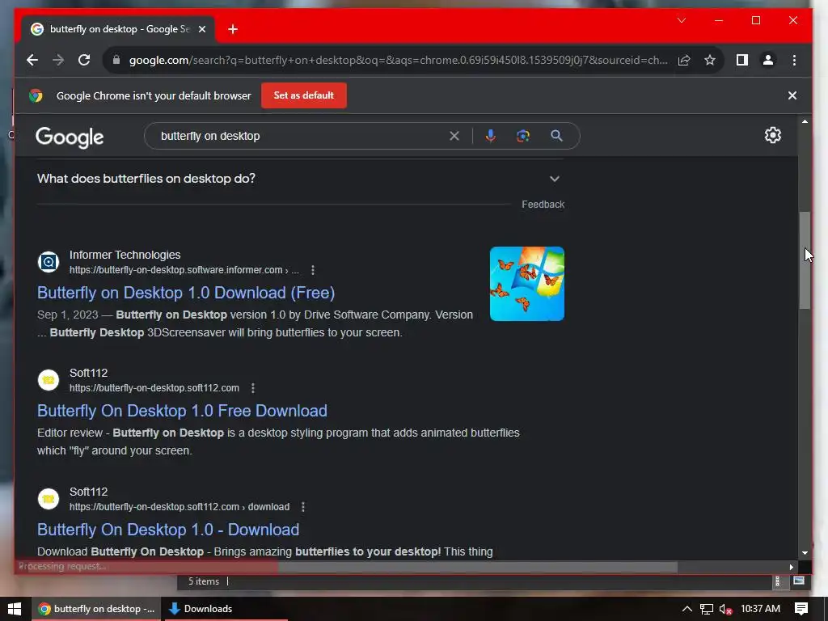Click the horizontal scrollbar thumb at the bottom
The width and height of the screenshot is (828, 621).
pos(348,567)
